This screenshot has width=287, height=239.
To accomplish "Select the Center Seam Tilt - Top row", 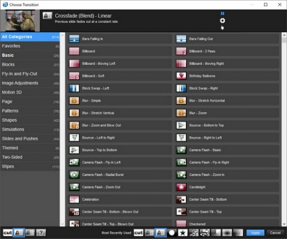I will pos(227,212).
